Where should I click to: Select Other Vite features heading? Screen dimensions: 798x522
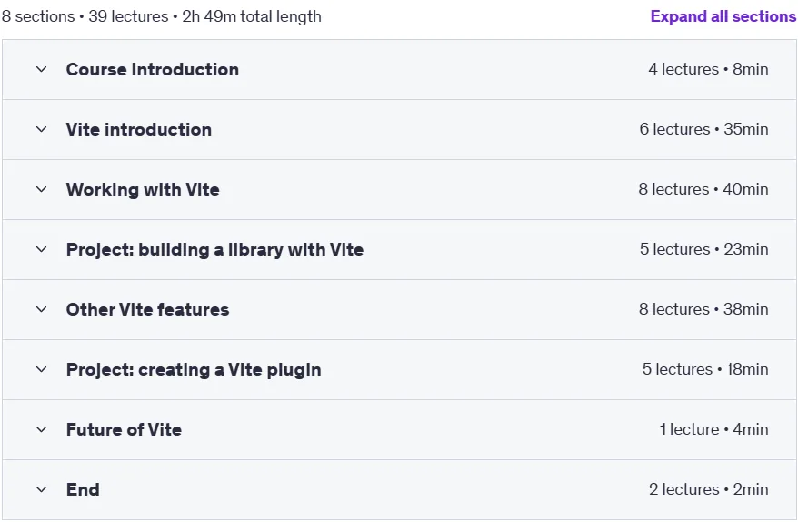[x=147, y=309]
